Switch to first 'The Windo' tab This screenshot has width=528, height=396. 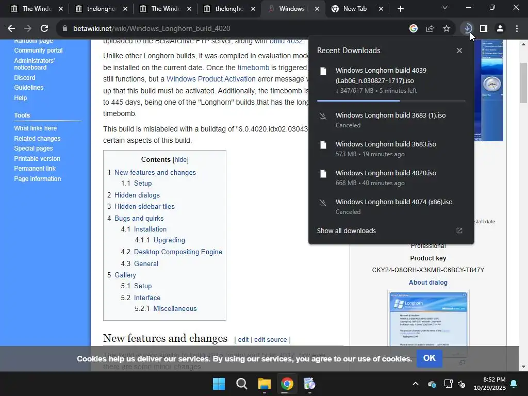(37, 9)
